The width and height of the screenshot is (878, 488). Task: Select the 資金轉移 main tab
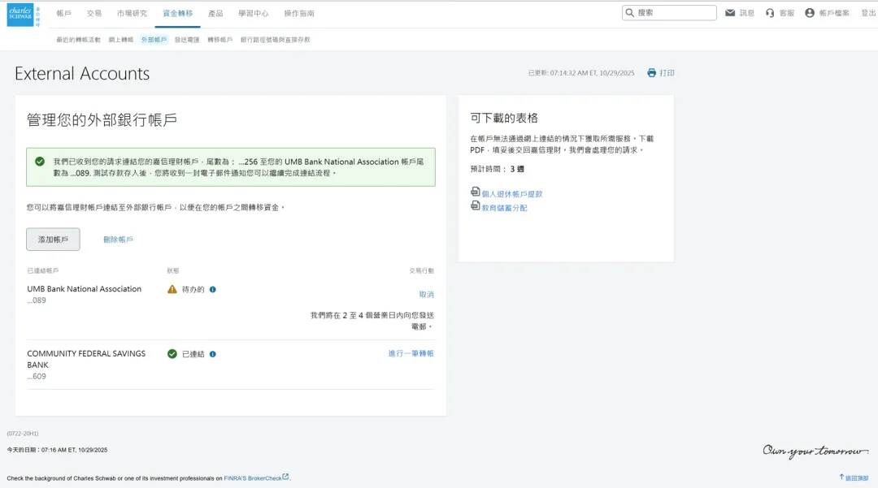[x=177, y=14]
